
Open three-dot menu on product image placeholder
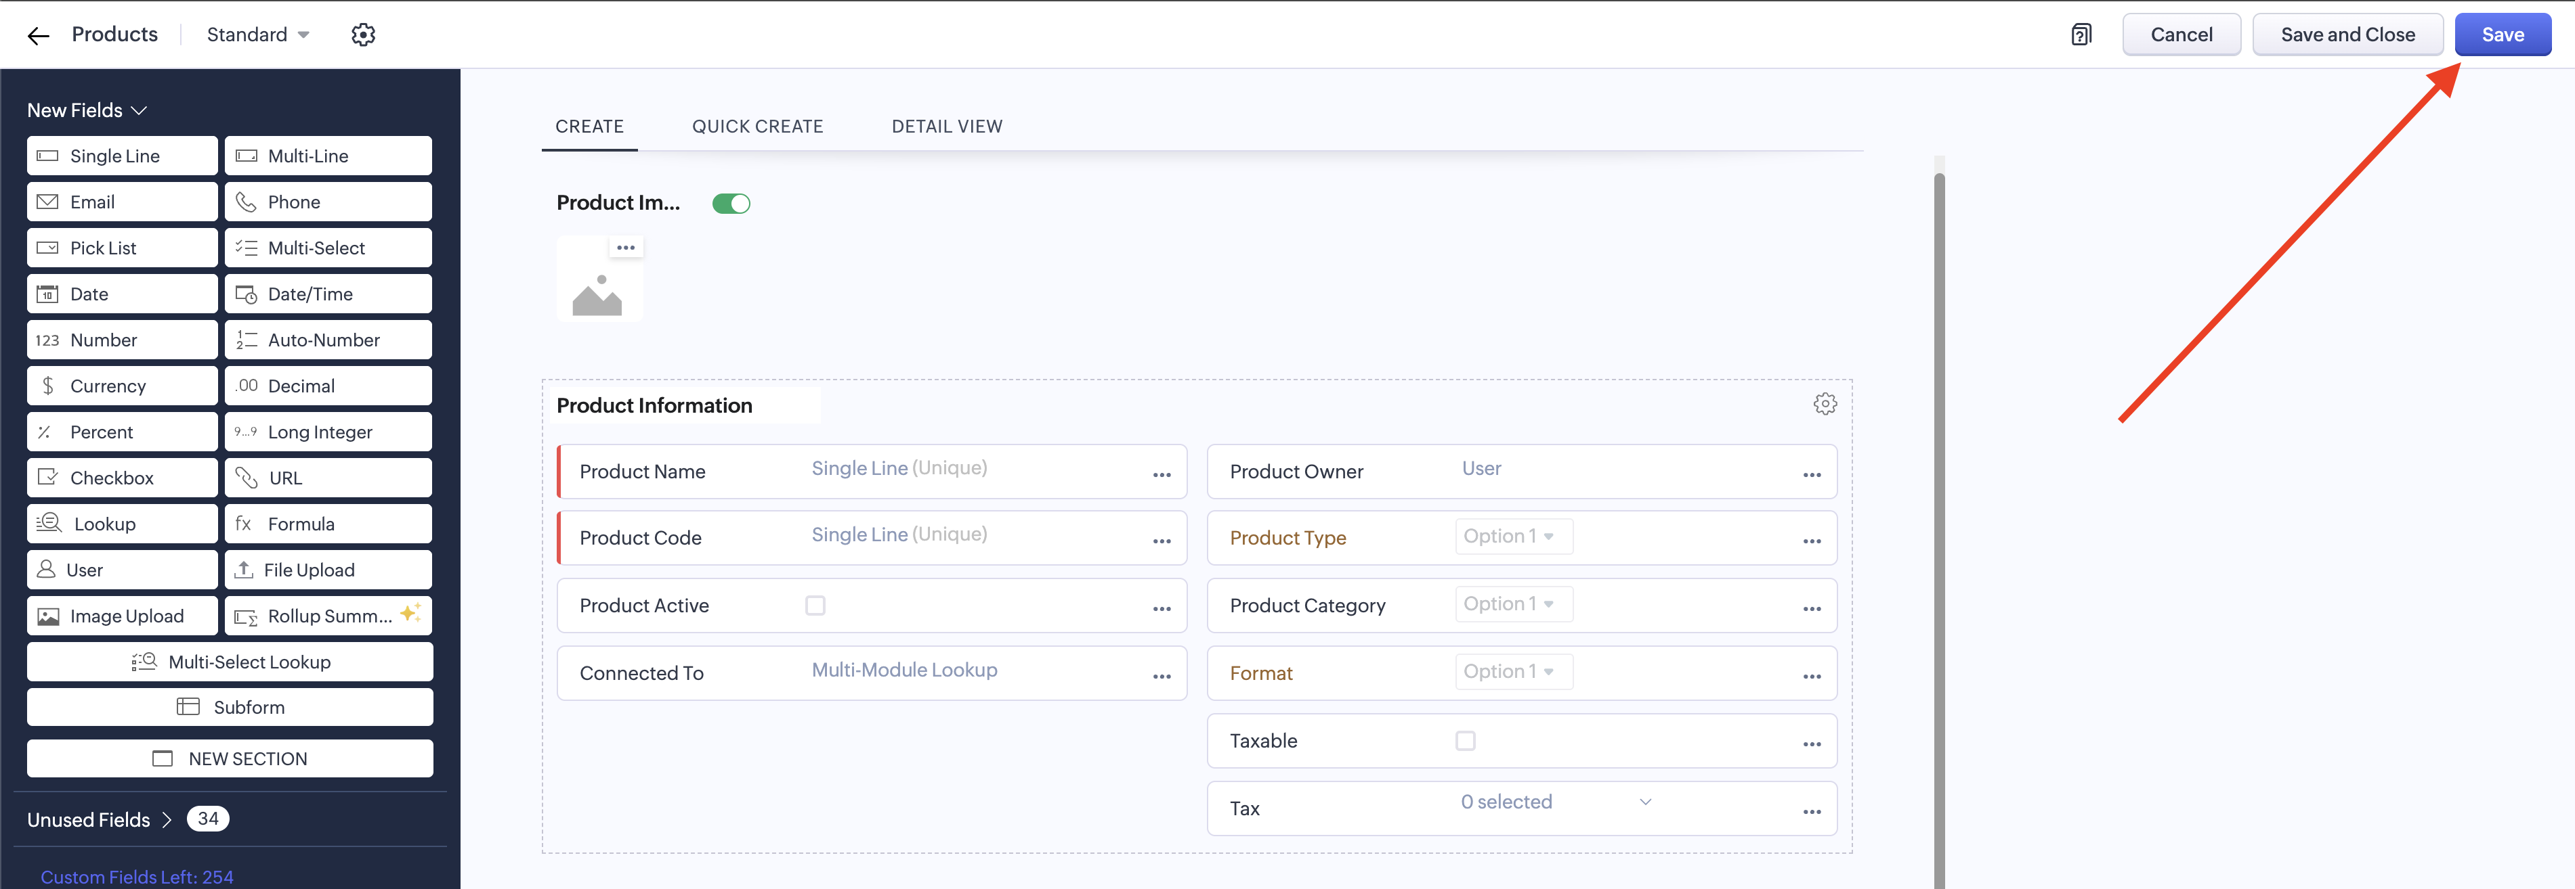(x=626, y=248)
